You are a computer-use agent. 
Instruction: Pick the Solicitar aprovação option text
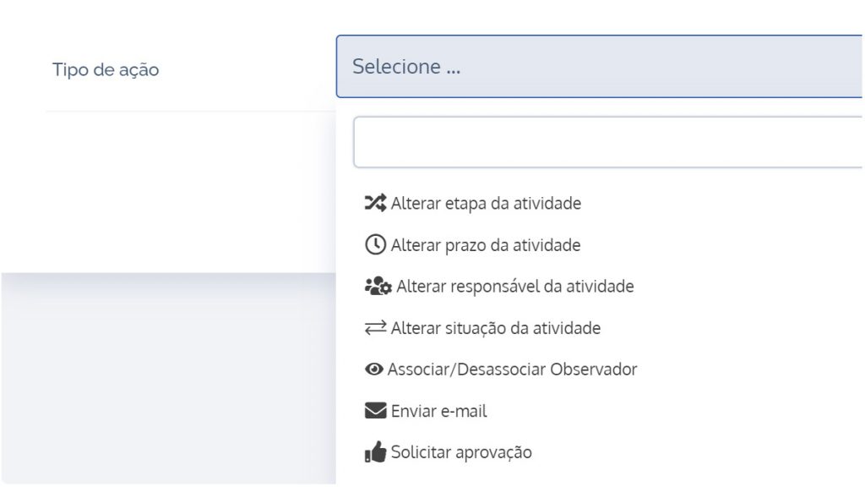coord(461,452)
